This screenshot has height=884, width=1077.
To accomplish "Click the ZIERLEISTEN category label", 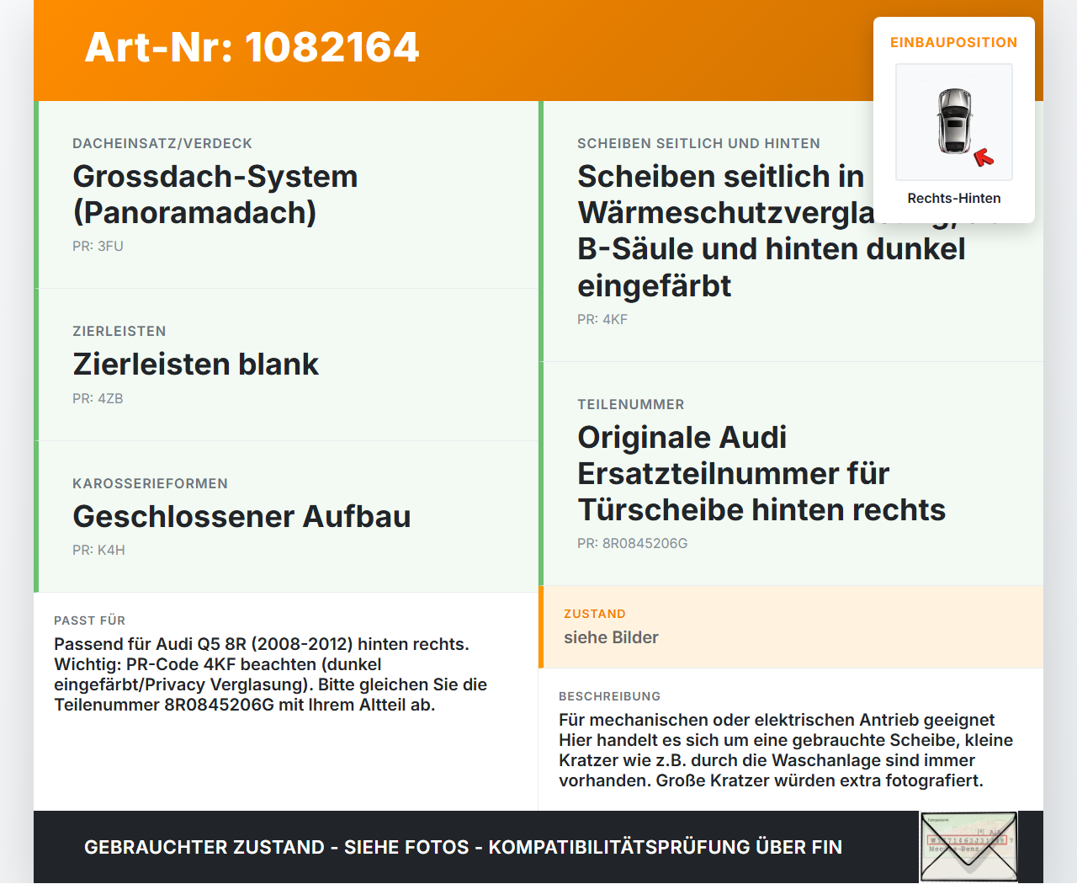I will 119,331.
